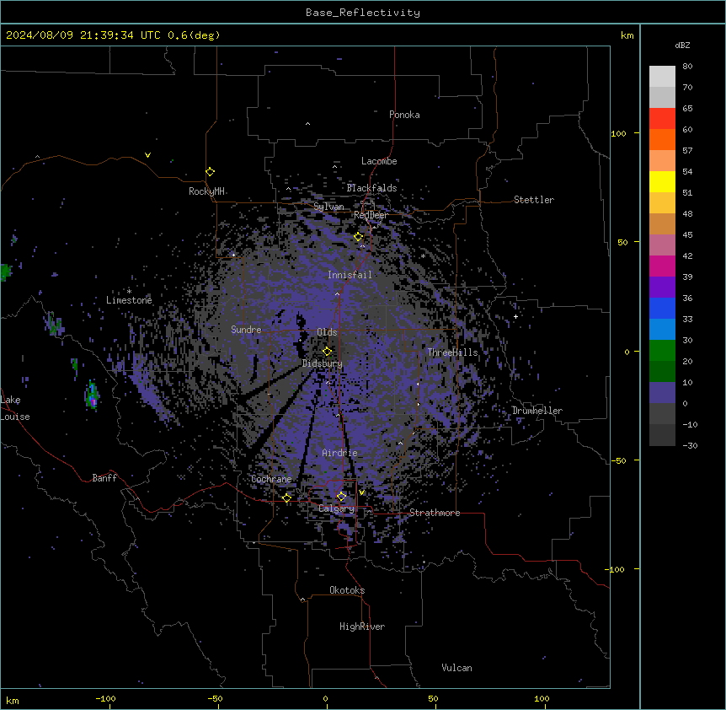The image size is (726, 710).
Task: Select the Blackfalds label
Action: click(x=371, y=188)
